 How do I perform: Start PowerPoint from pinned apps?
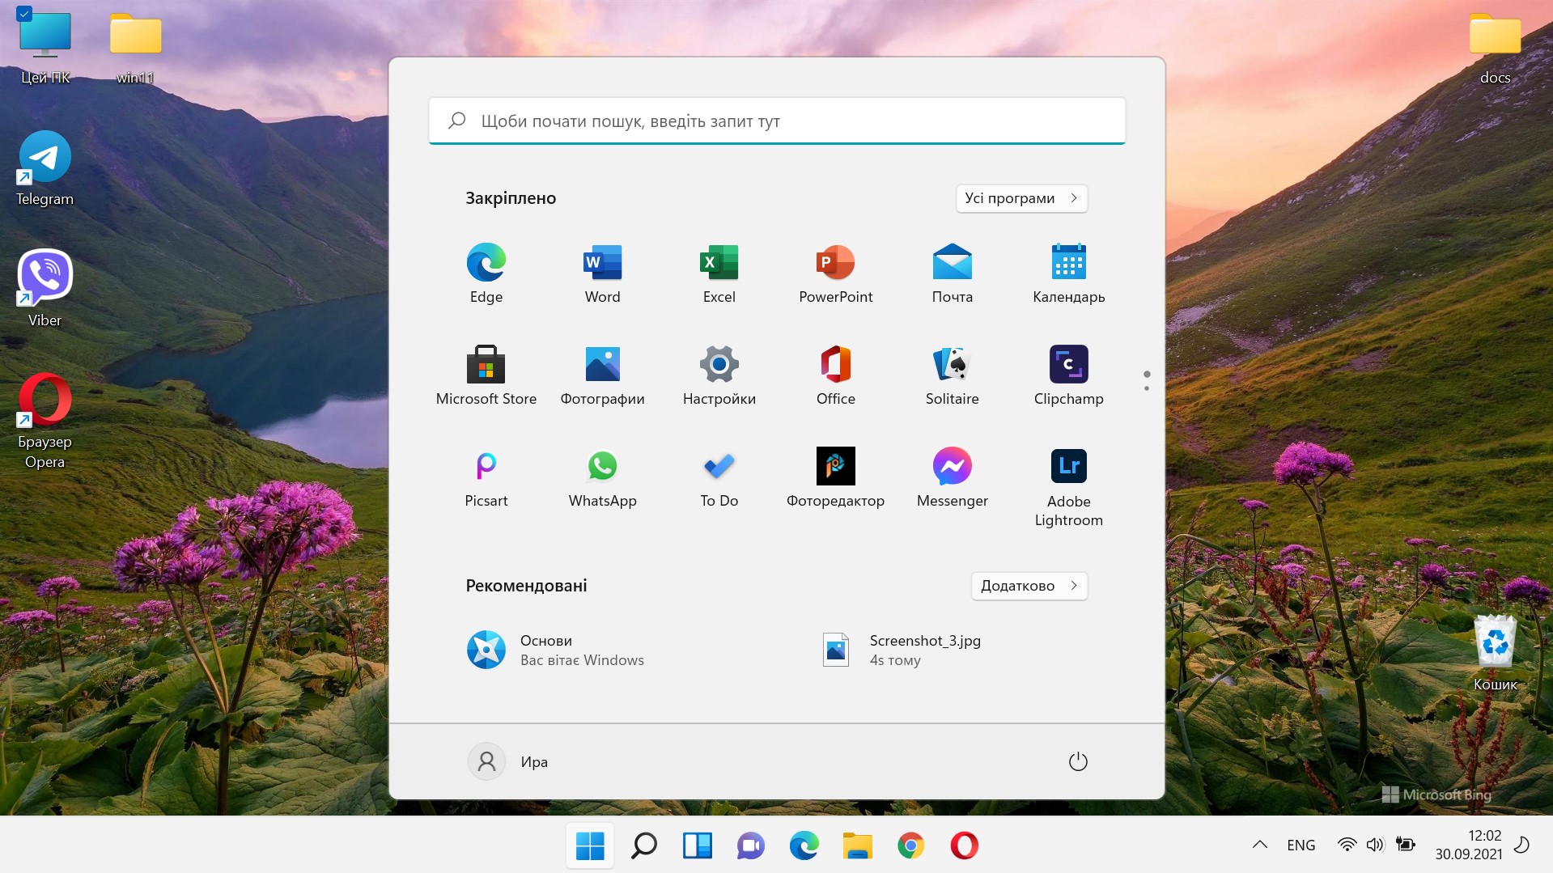click(836, 273)
